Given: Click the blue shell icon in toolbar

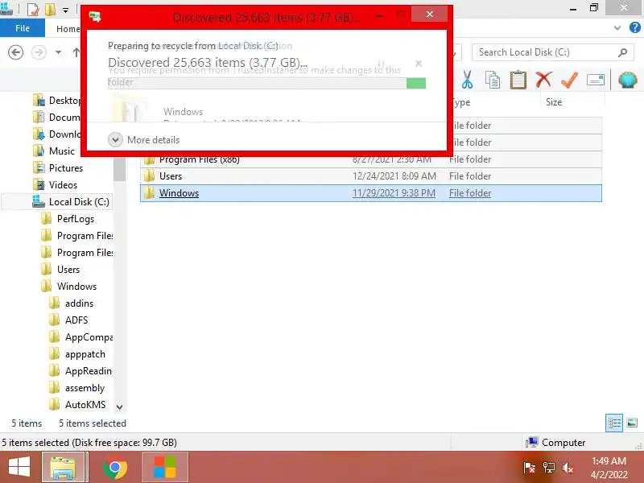Looking at the screenshot, I should (x=628, y=80).
